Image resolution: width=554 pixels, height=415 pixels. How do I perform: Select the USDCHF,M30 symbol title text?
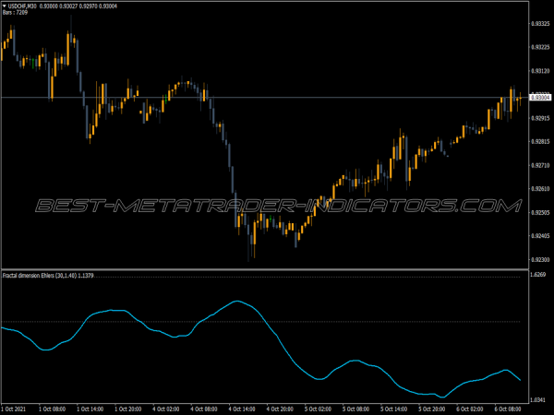click(22, 6)
